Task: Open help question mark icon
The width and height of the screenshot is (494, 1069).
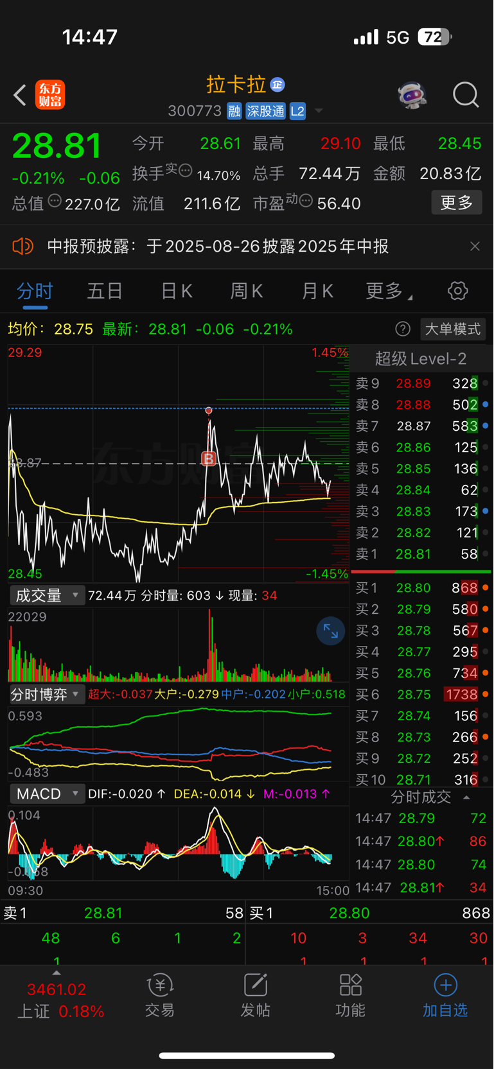Action: [x=403, y=329]
